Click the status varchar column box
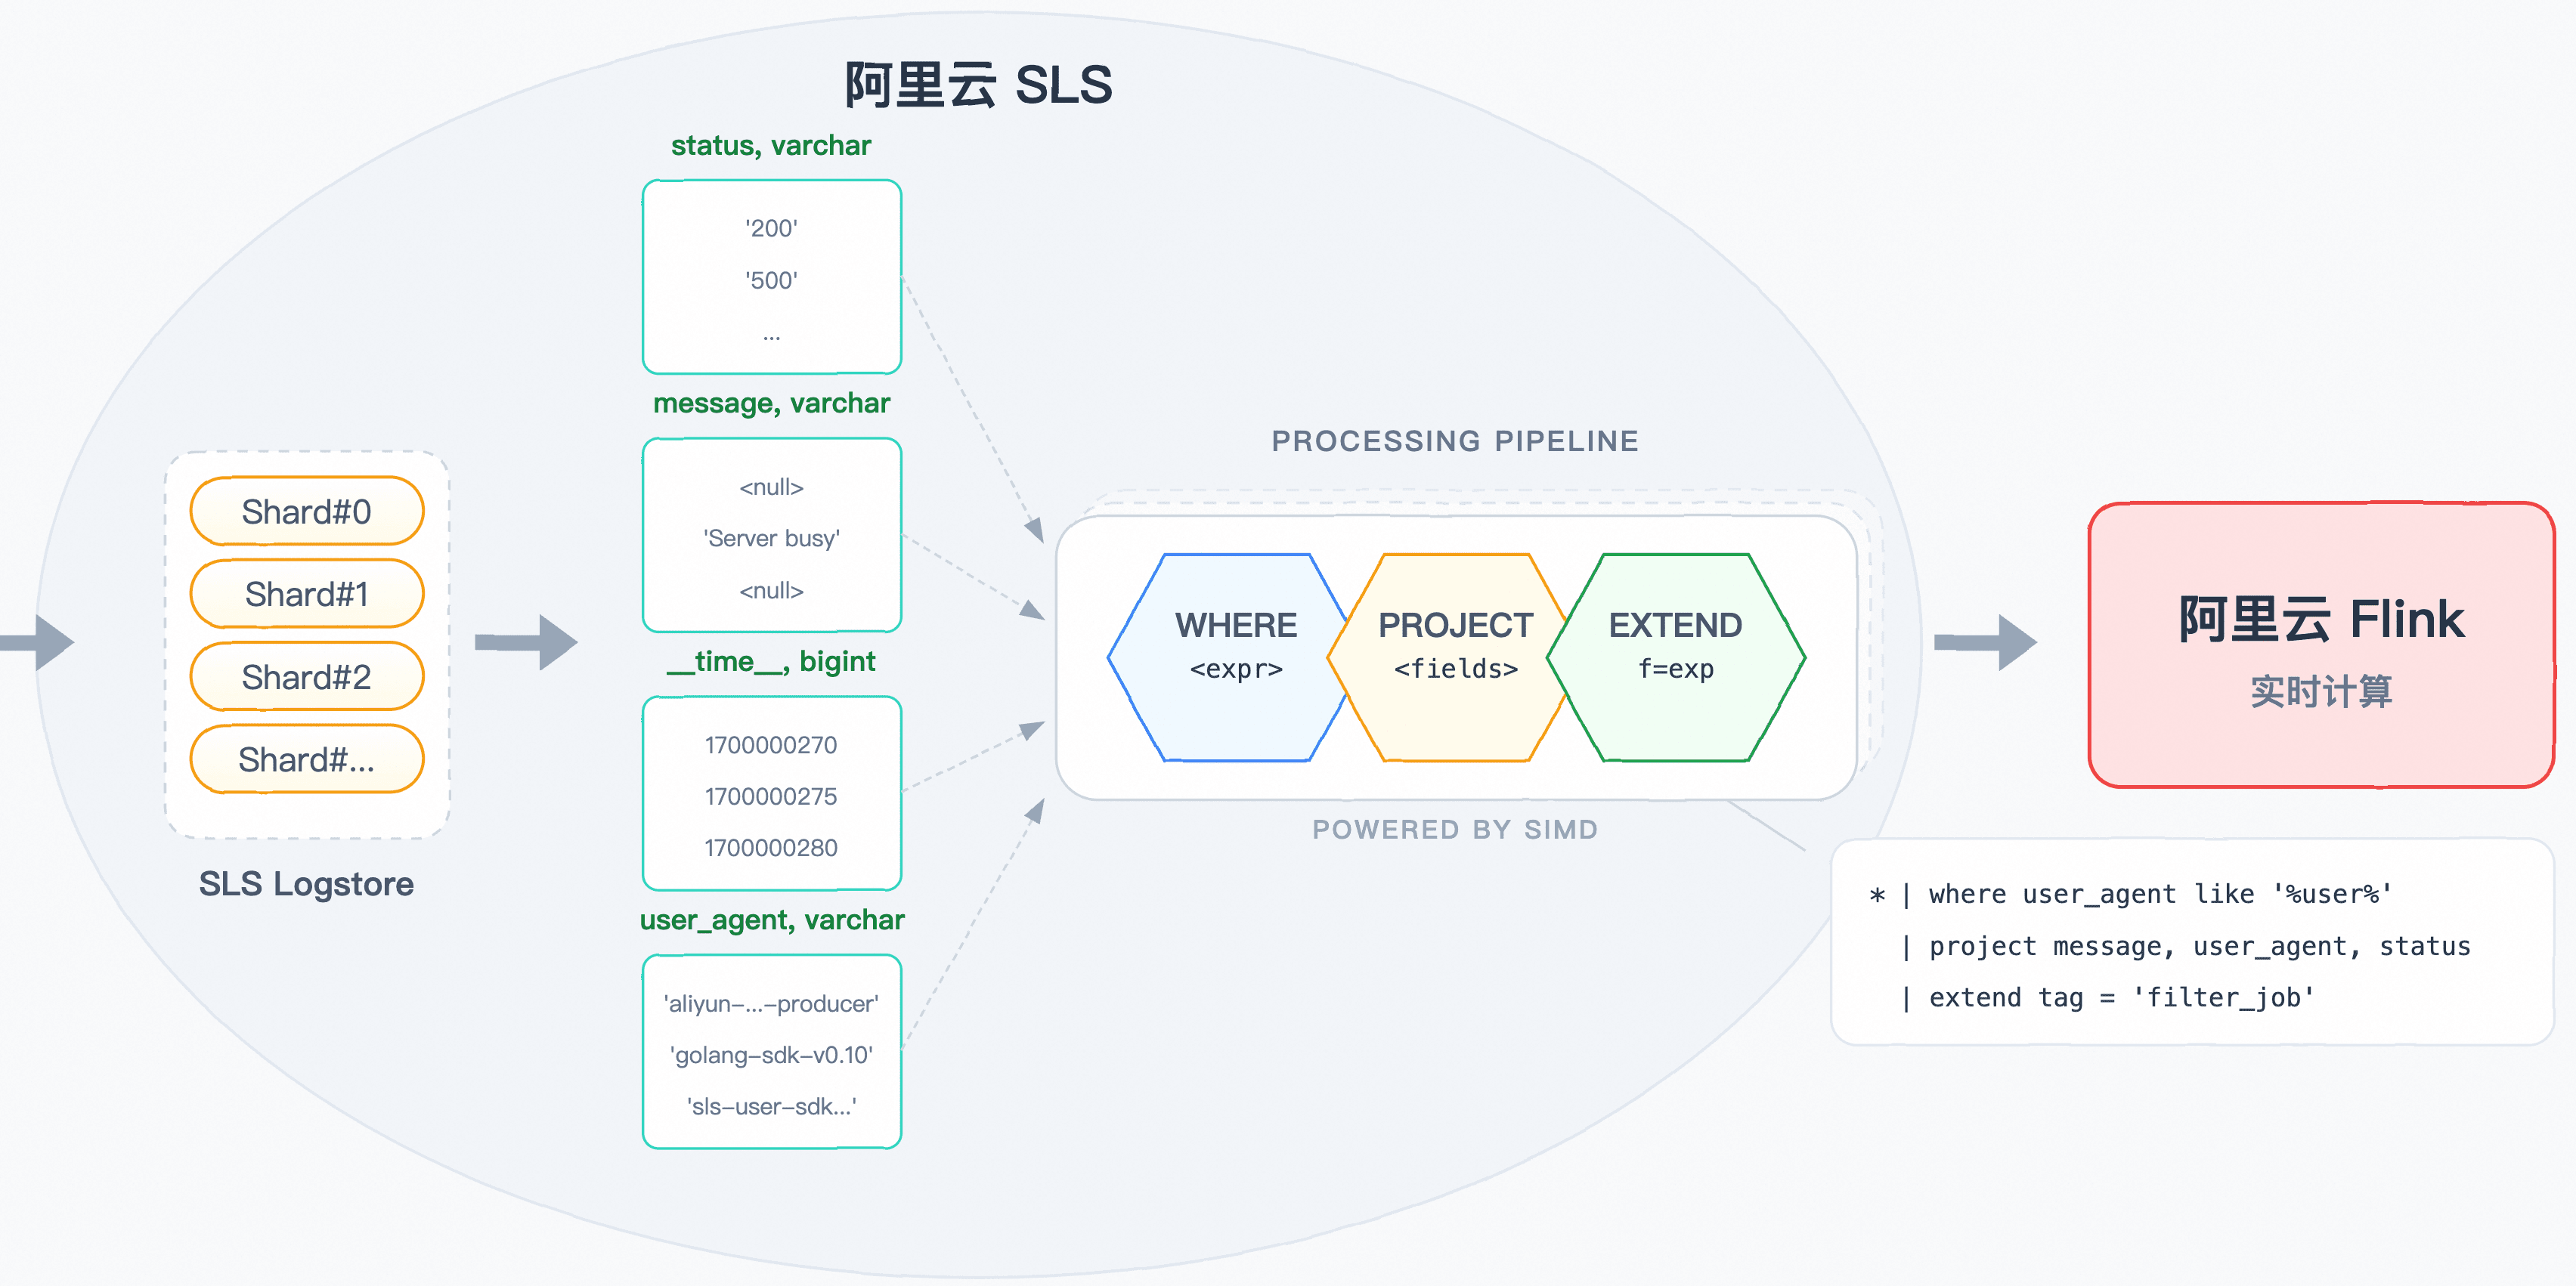Image resolution: width=2576 pixels, height=1286 pixels. 771,277
